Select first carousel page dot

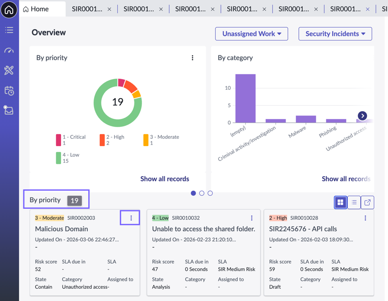(194, 193)
